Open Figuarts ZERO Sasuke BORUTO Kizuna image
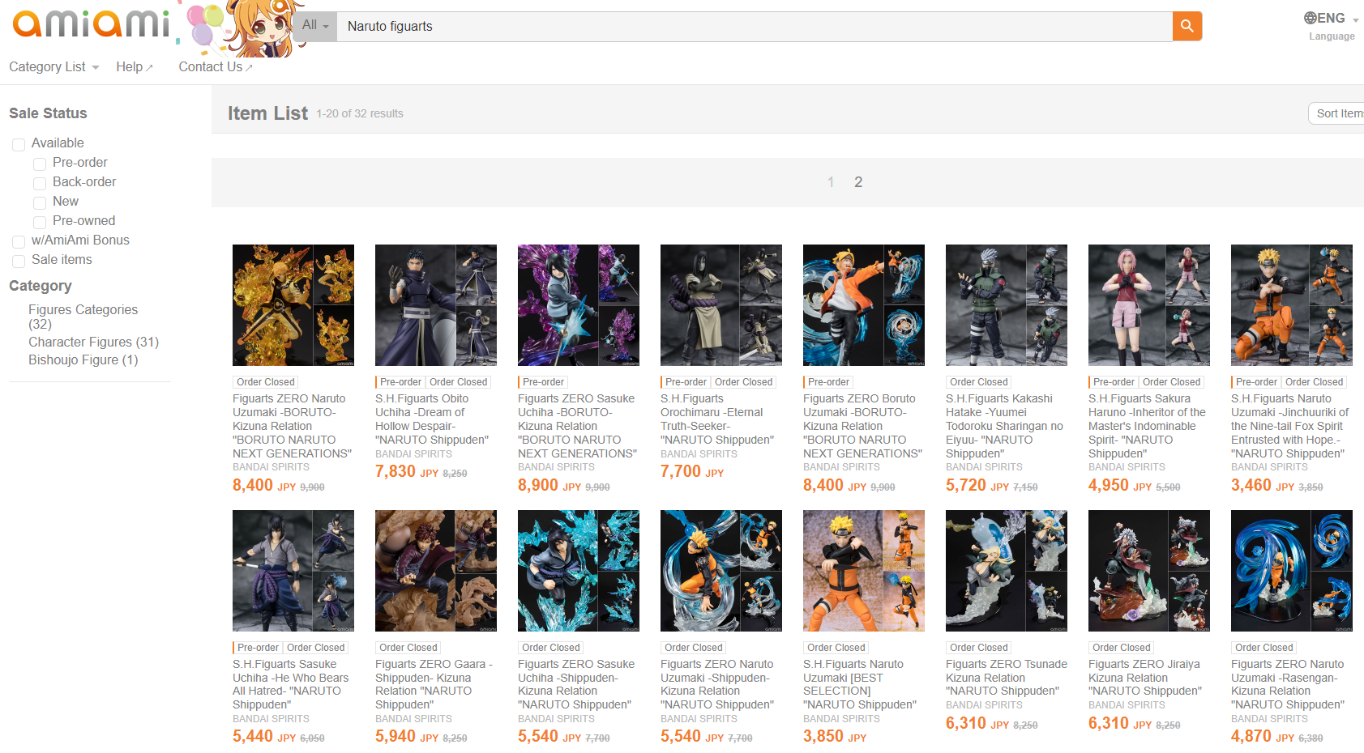This screenshot has height=753, width=1364. pyautogui.click(x=579, y=305)
